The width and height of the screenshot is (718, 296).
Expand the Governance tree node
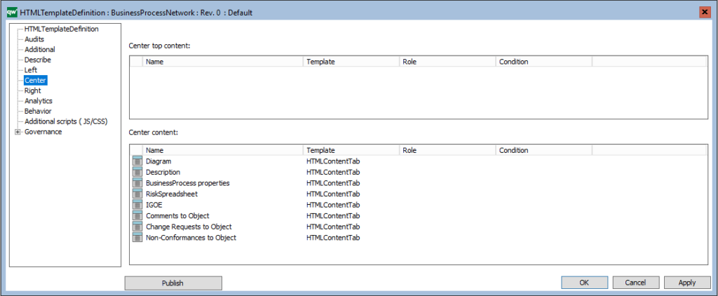18,132
